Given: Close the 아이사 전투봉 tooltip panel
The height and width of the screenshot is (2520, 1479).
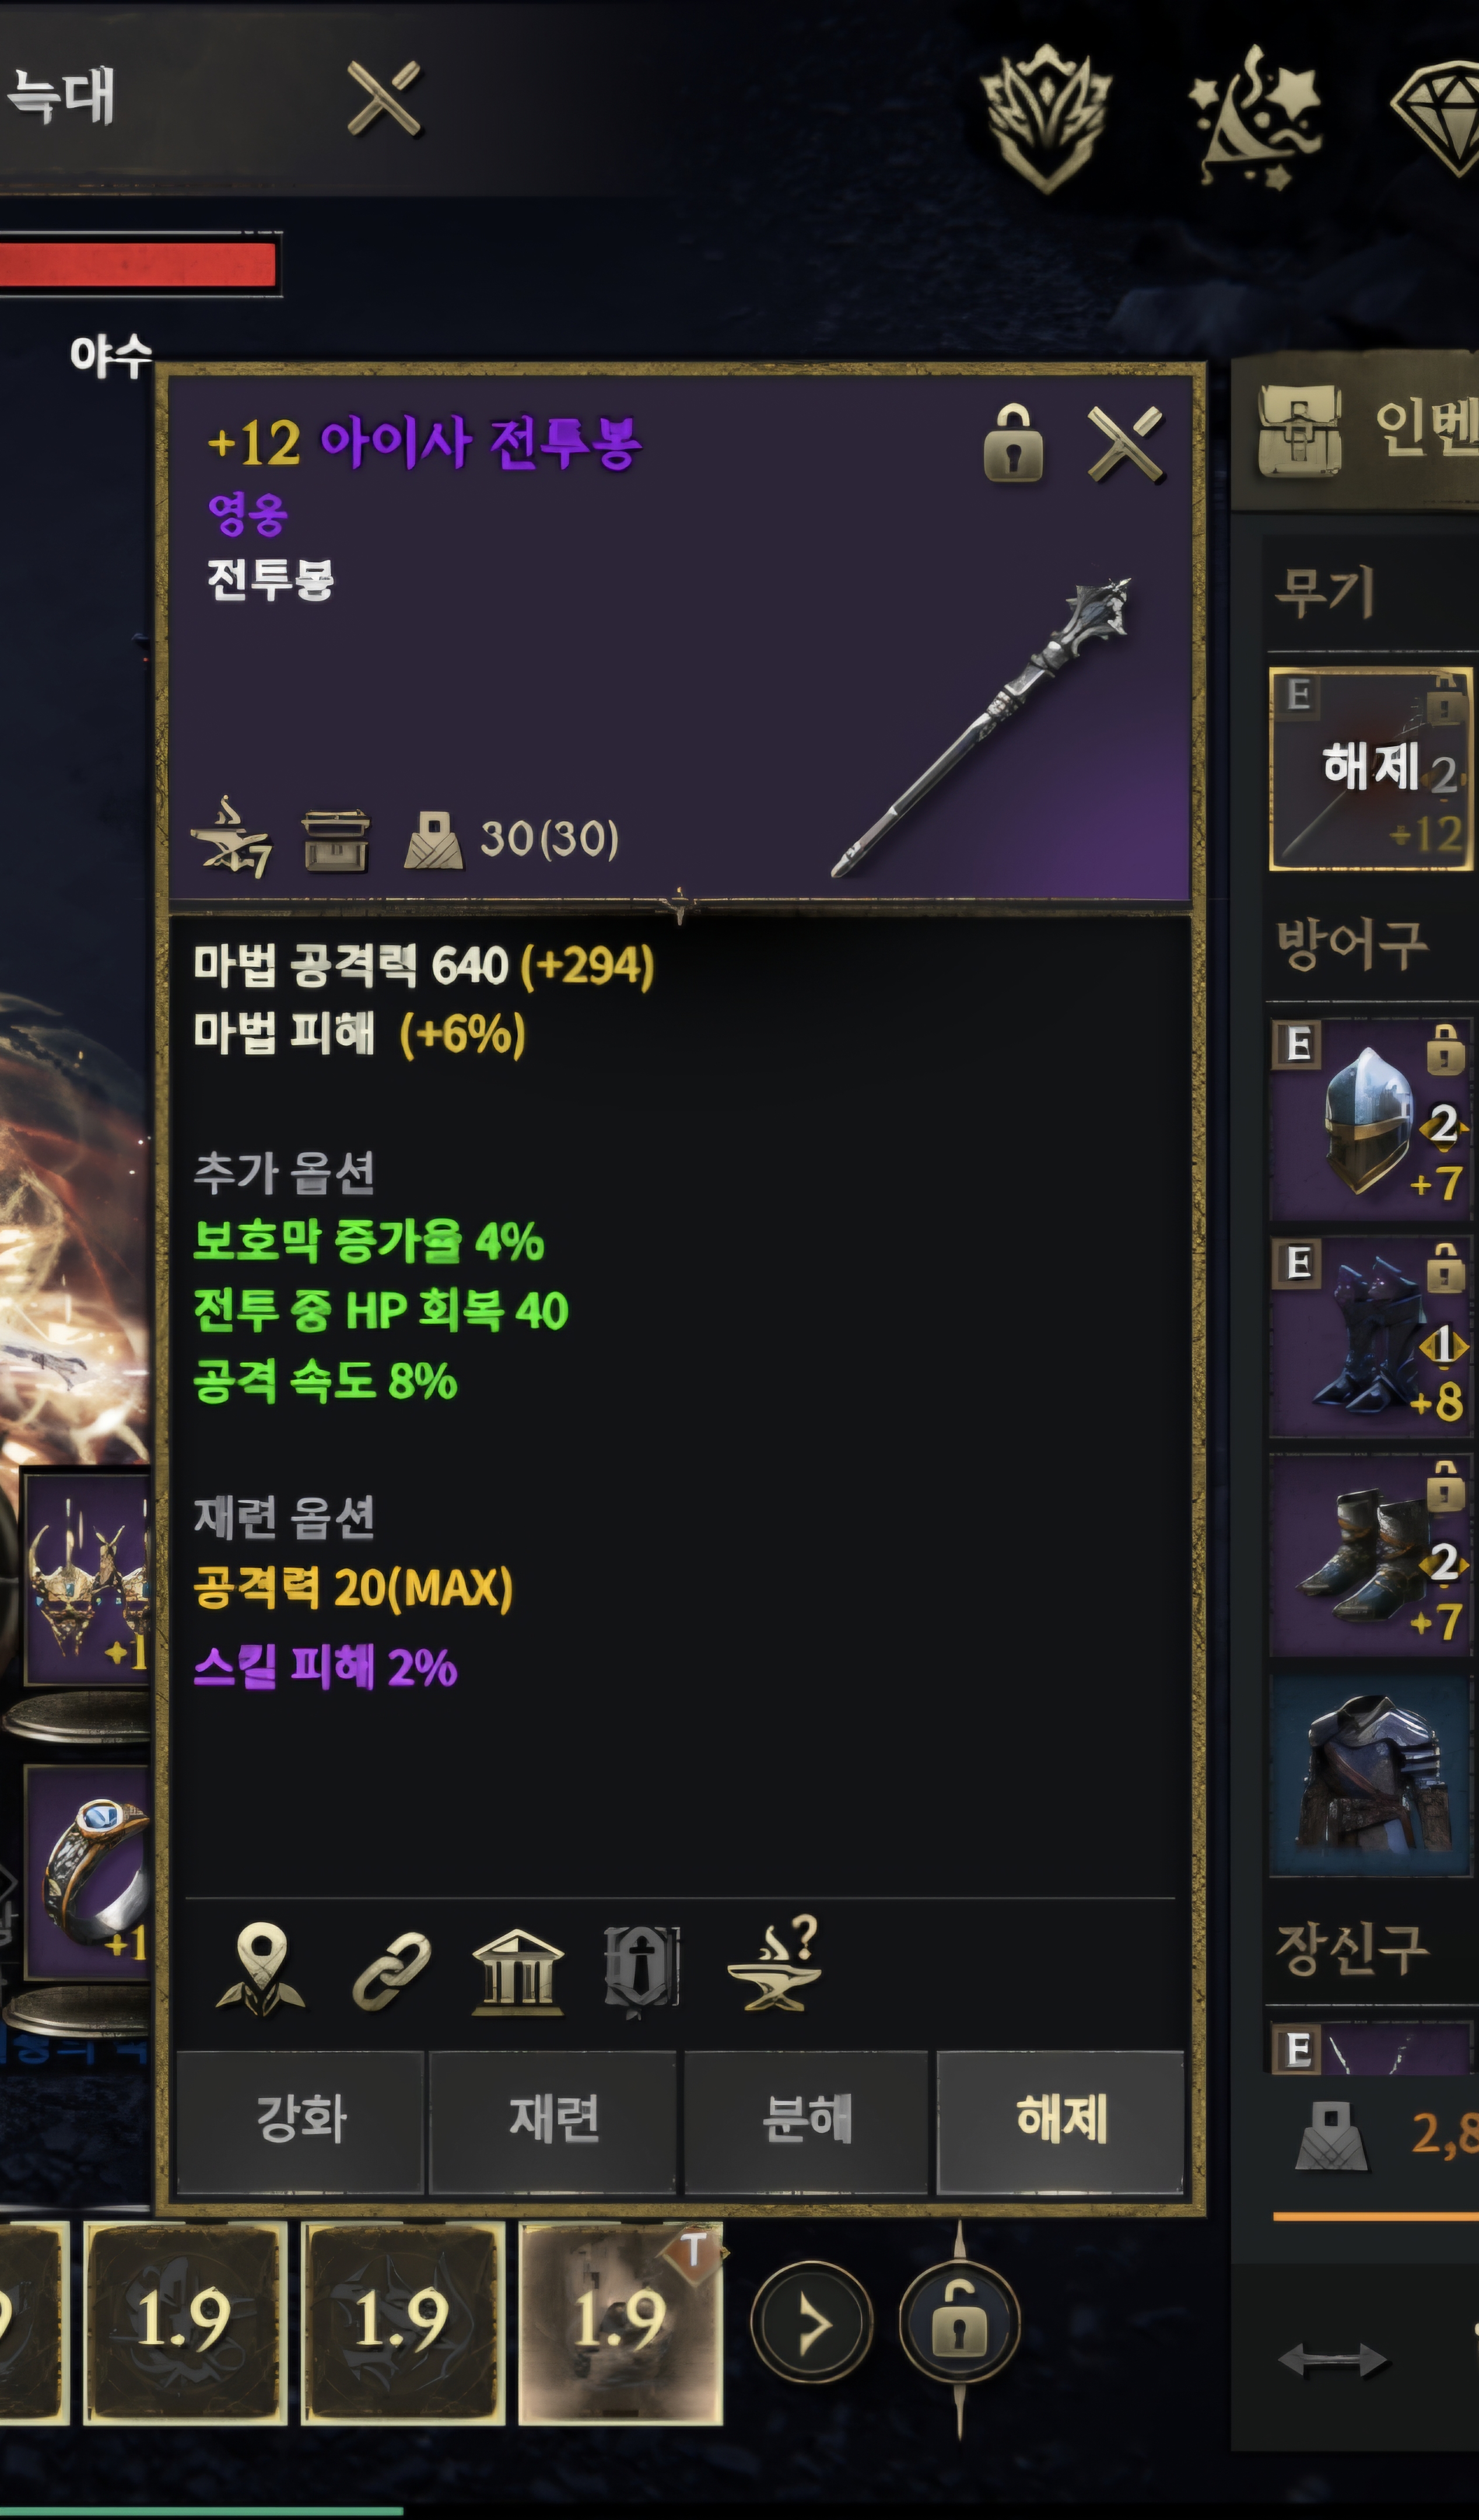Looking at the screenshot, I should tap(1125, 443).
